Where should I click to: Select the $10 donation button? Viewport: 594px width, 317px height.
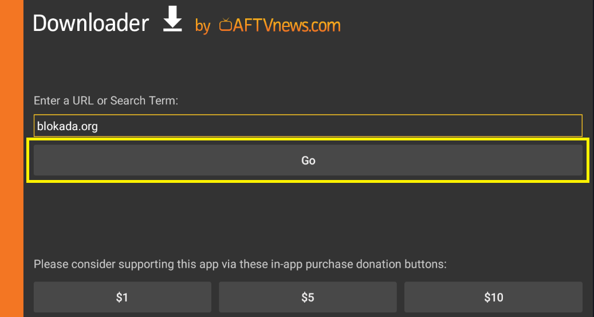[493, 297]
